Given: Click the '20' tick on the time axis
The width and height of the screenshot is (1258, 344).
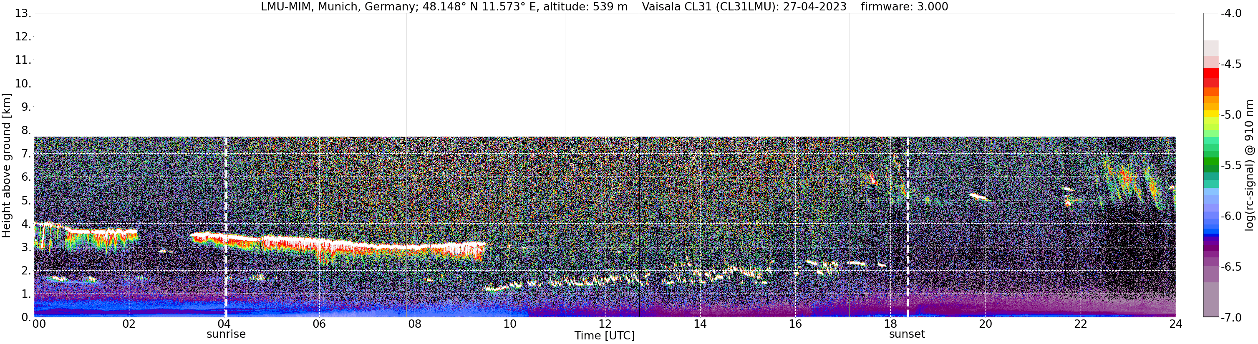Looking at the screenshot, I should pos(986,324).
